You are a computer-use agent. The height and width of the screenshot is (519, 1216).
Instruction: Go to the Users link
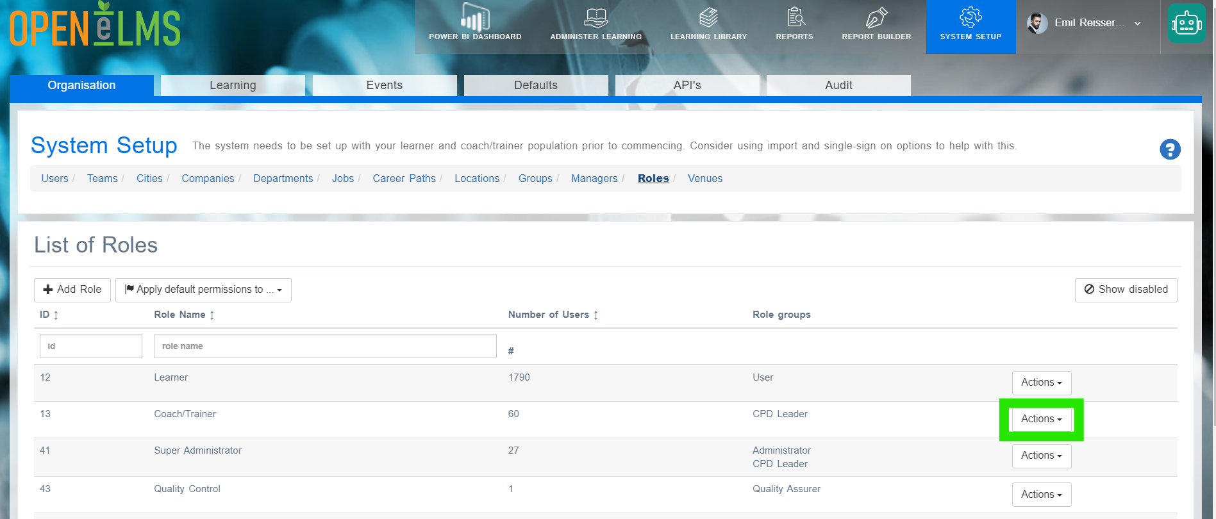click(54, 178)
